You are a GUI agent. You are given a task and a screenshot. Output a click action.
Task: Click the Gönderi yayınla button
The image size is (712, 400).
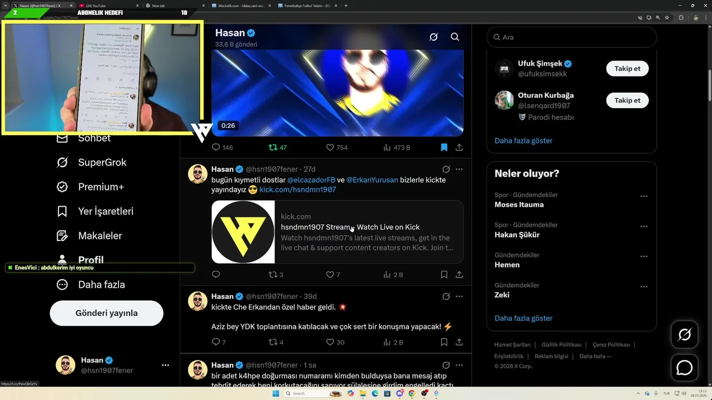point(106,313)
